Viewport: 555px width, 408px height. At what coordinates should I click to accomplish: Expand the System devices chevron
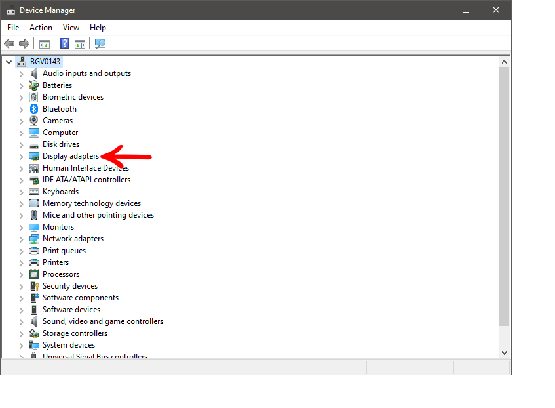click(21, 345)
